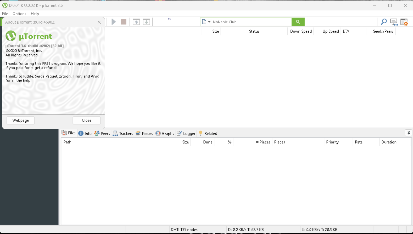Move torrent down the queue
The width and height of the screenshot is (413, 234).
147,22
